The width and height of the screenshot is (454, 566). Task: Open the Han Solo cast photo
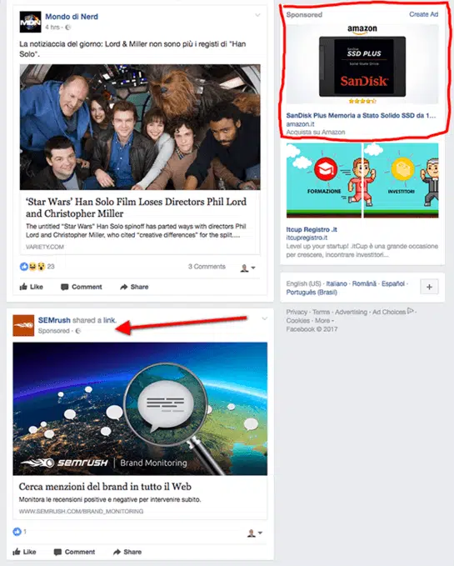(x=140, y=127)
